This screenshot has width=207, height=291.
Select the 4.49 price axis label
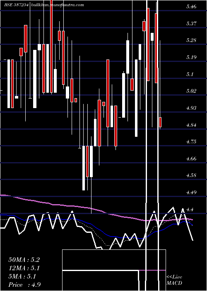point(191,192)
